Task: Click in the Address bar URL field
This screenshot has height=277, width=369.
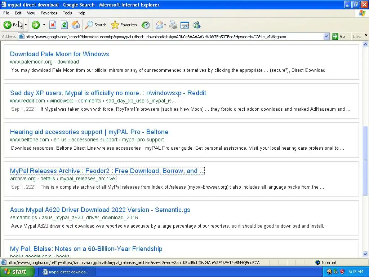Action: point(174,36)
